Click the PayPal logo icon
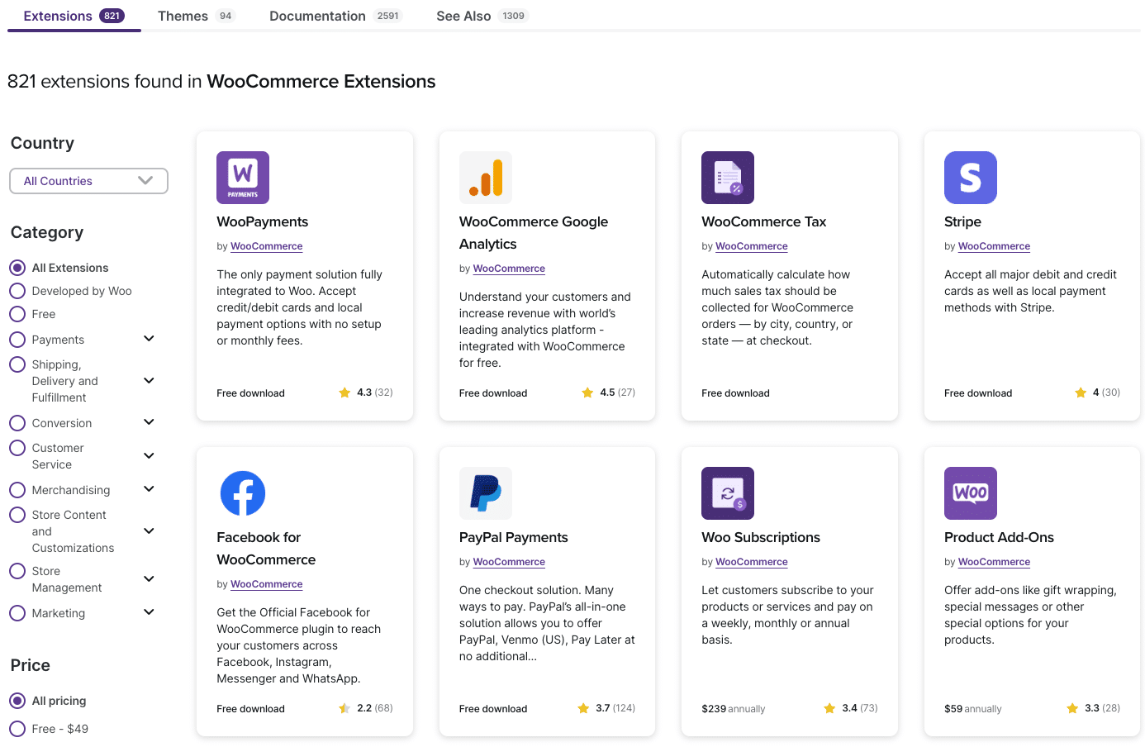The image size is (1145, 747). 486,493
